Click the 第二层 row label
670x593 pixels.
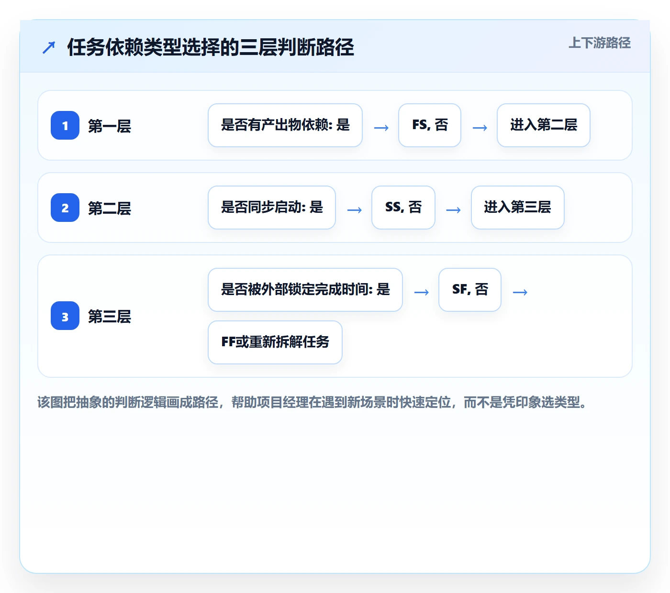click(x=110, y=209)
